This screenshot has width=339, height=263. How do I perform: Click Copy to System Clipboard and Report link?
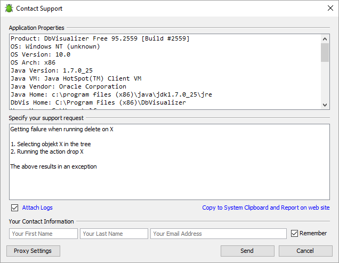click(x=265, y=208)
